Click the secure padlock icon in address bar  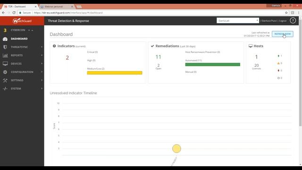(x=20, y=13)
